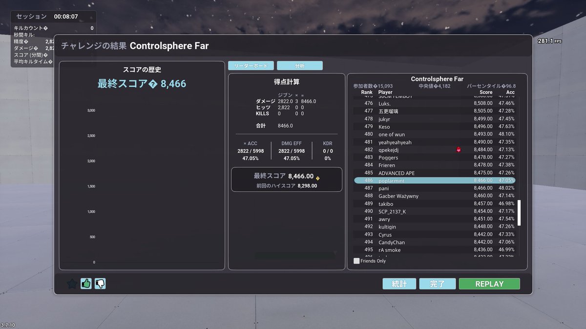Click the 完了 done button
The image size is (586, 329).
pos(438,284)
